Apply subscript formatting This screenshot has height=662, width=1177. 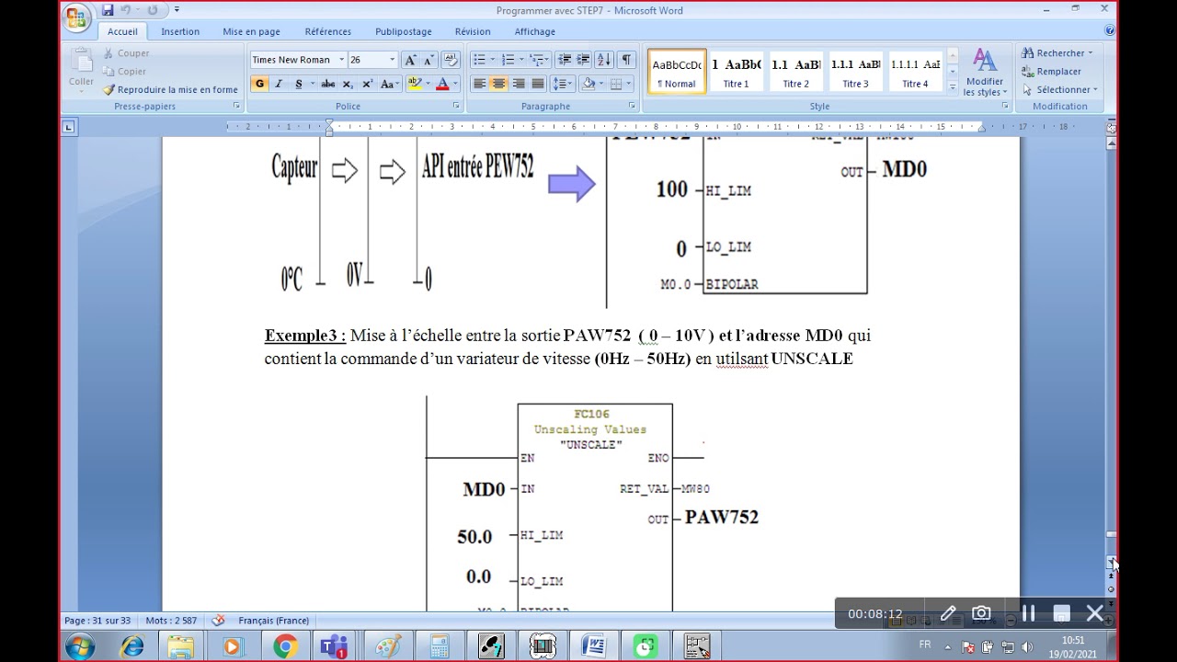(348, 84)
